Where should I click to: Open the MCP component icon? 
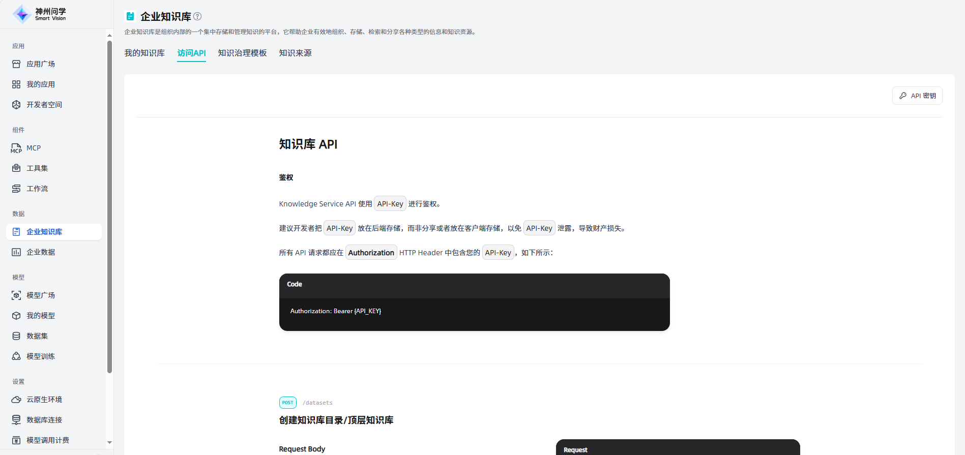[16, 148]
